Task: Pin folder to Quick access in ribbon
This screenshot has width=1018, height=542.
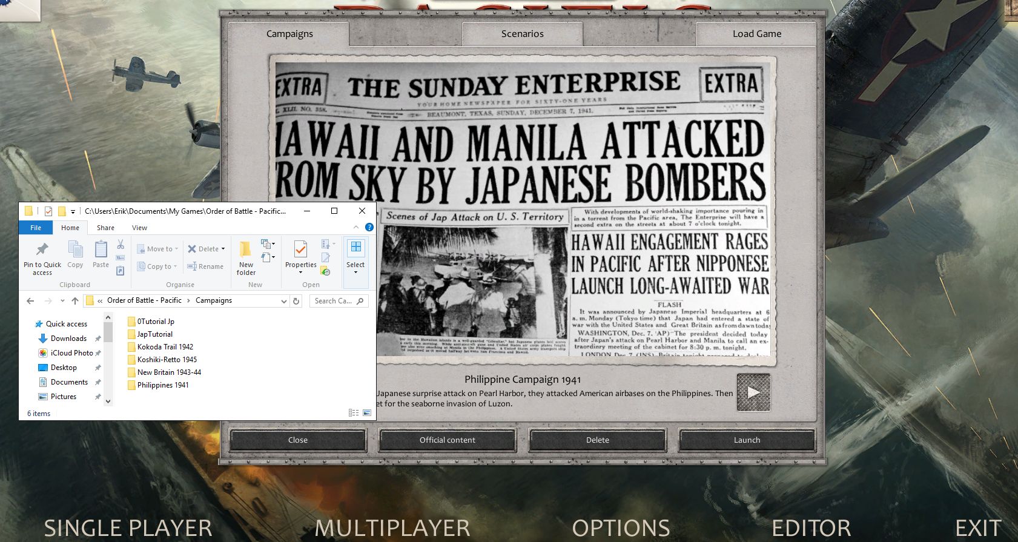Action: [x=42, y=258]
